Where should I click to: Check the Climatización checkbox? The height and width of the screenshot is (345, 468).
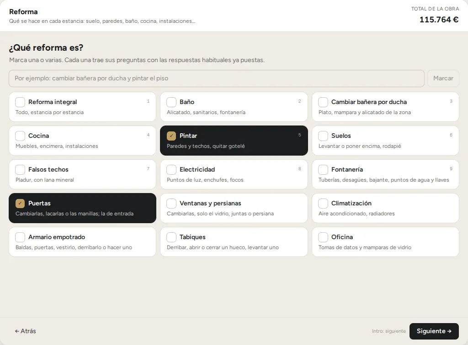323,204
